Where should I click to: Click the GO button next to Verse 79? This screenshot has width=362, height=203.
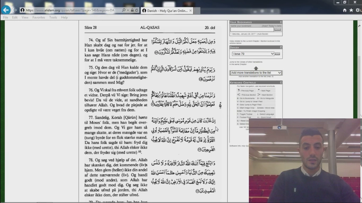click(277, 54)
